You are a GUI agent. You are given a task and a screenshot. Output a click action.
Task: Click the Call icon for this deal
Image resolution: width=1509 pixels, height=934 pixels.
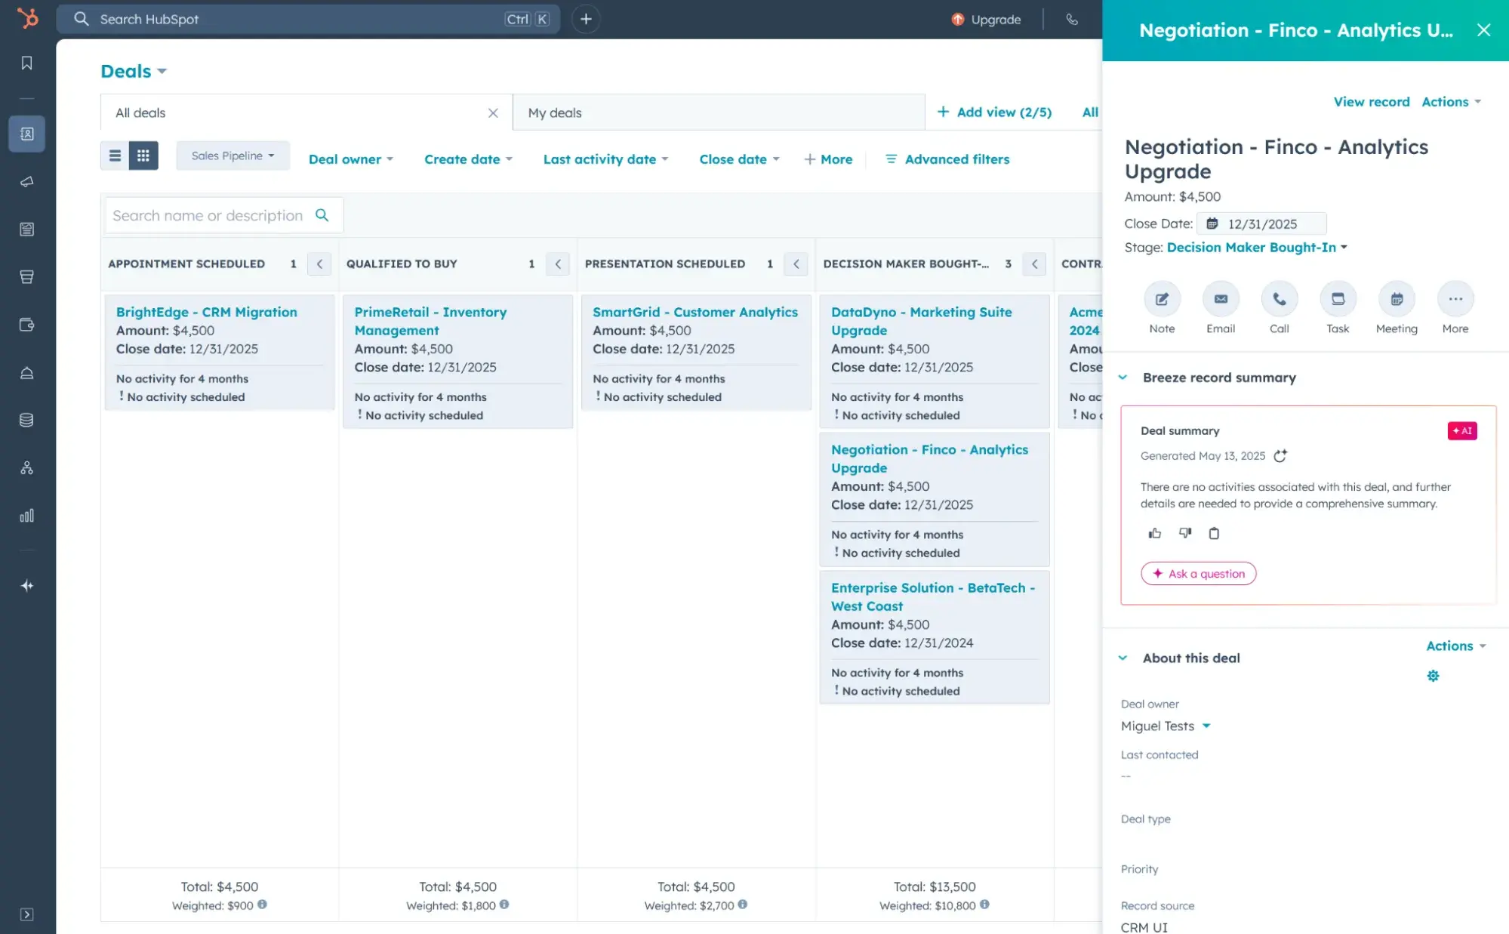[x=1279, y=299]
